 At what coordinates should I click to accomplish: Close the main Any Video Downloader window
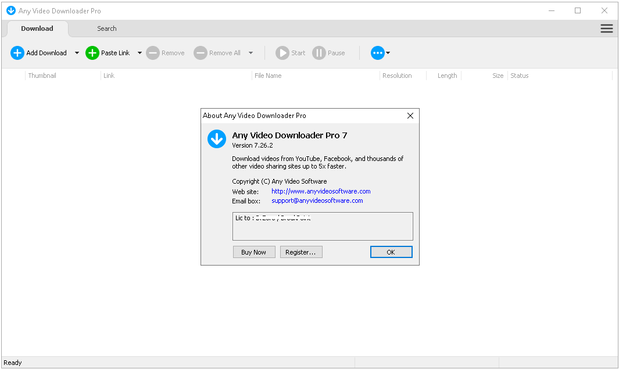pos(604,10)
